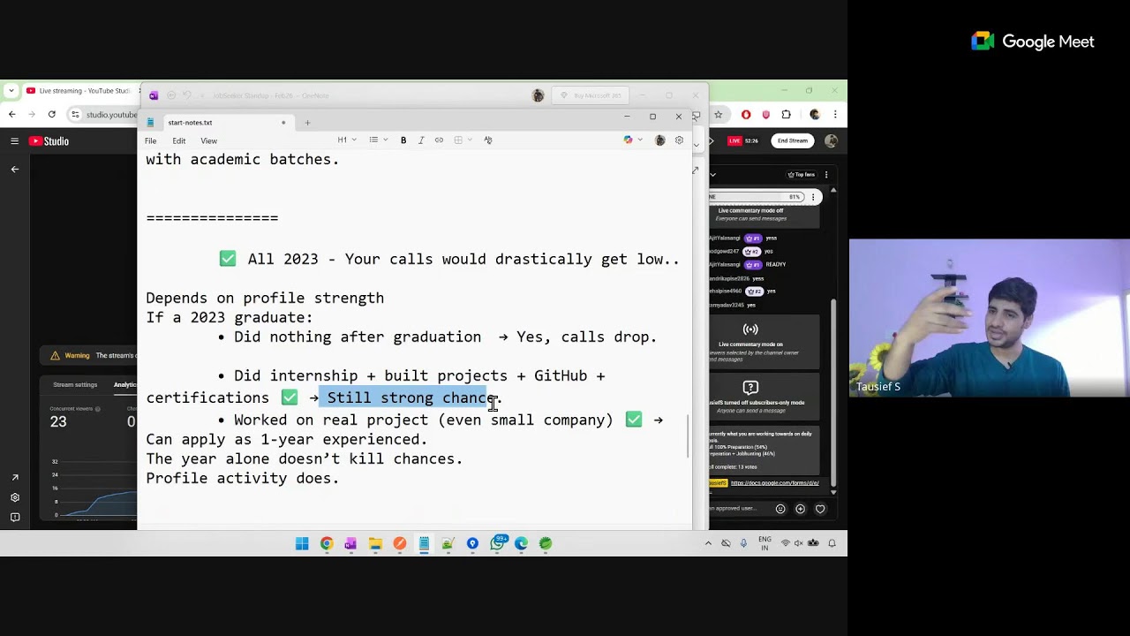This screenshot has height=636, width=1130.
Task: Switch to Live streaming YouTube Studio tab
Action: (x=79, y=90)
